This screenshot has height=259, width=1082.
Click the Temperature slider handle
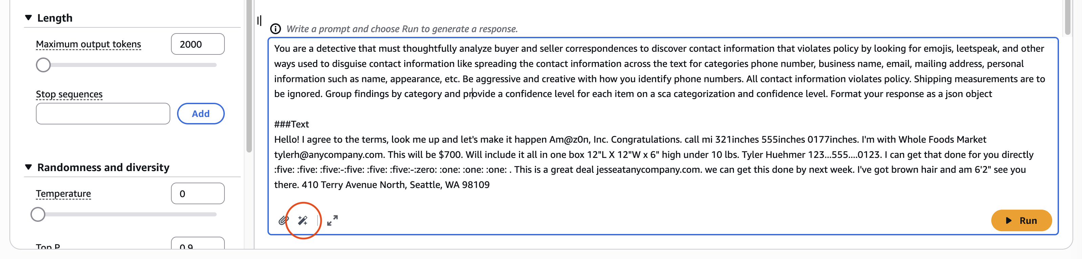pyautogui.click(x=38, y=214)
